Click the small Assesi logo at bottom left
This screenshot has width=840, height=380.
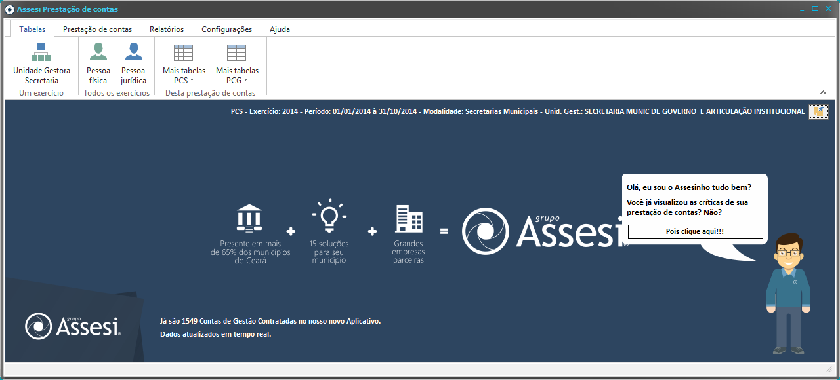(73, 326)
